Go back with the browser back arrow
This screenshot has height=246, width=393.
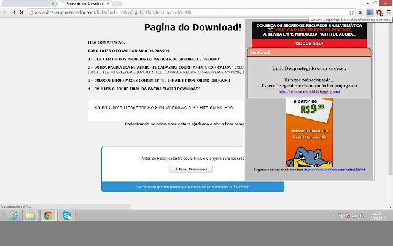click(5, 12)
